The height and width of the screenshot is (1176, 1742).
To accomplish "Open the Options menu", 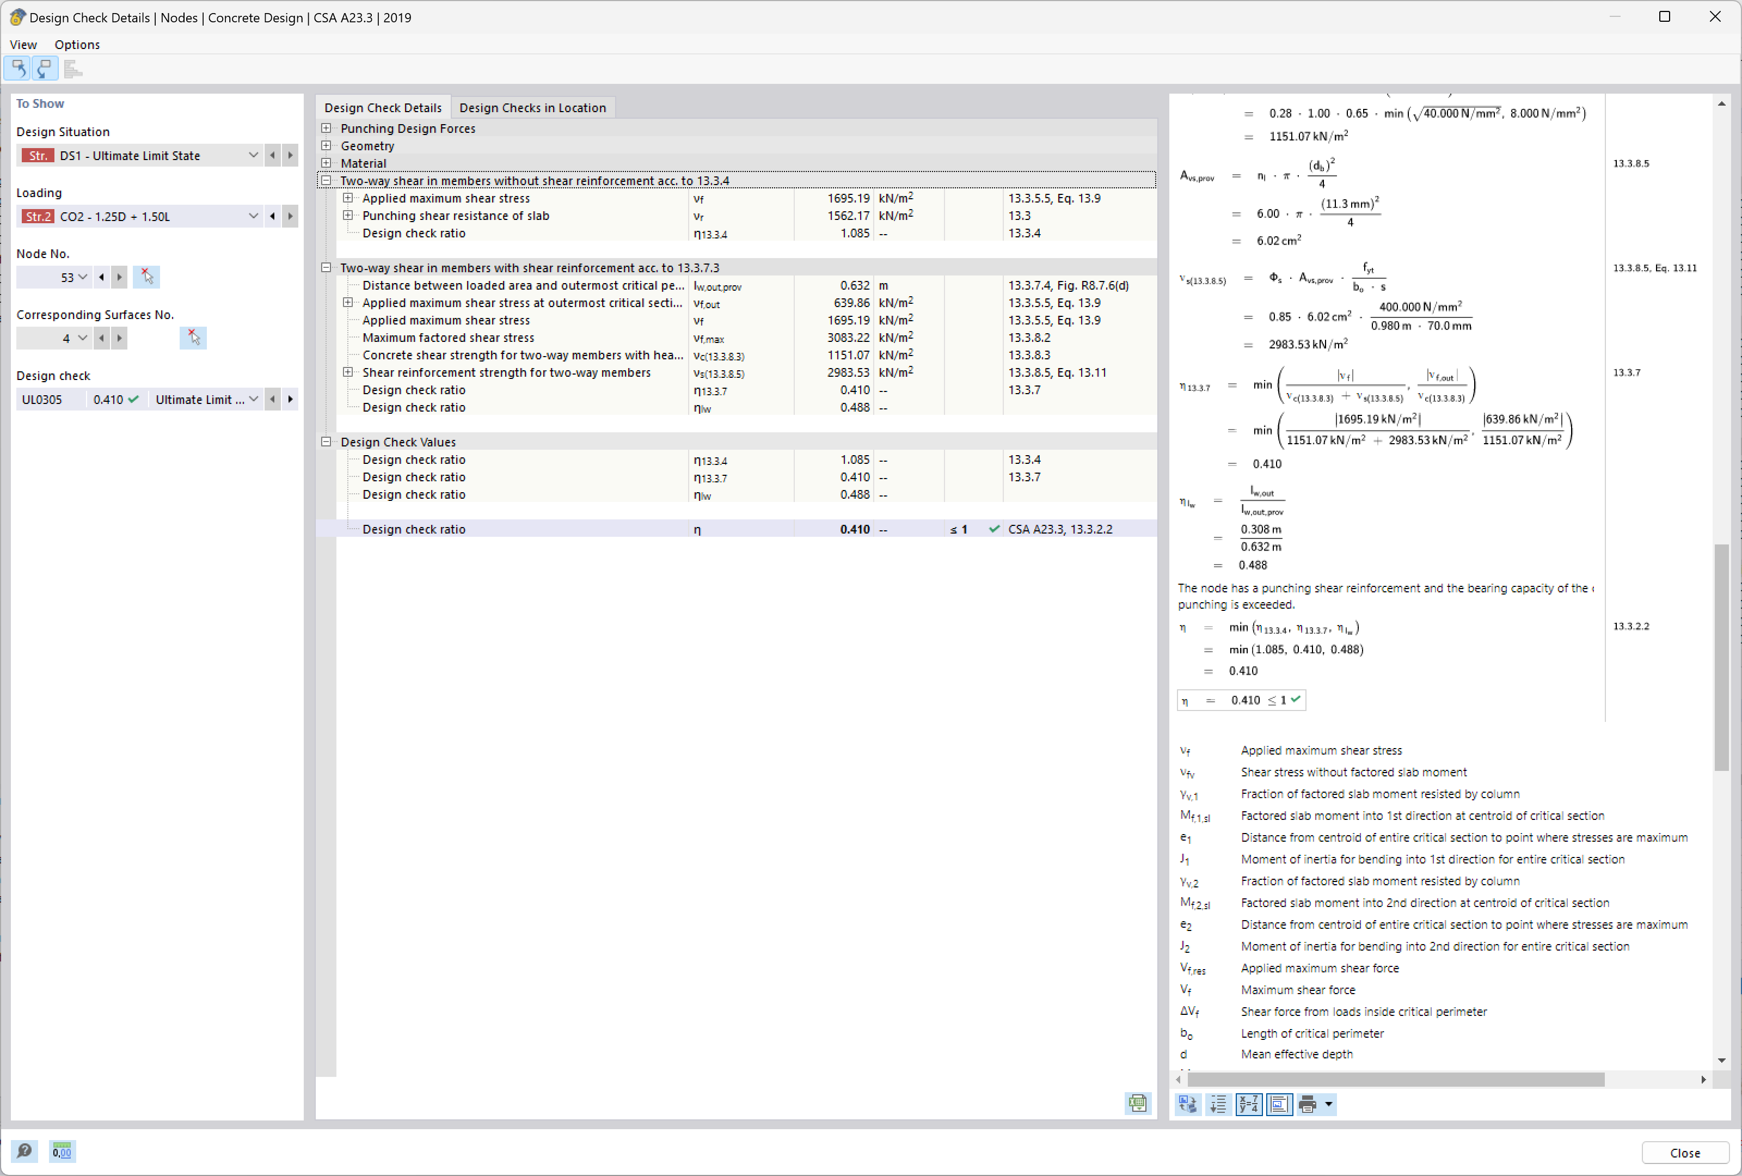I will coord(76,44).
